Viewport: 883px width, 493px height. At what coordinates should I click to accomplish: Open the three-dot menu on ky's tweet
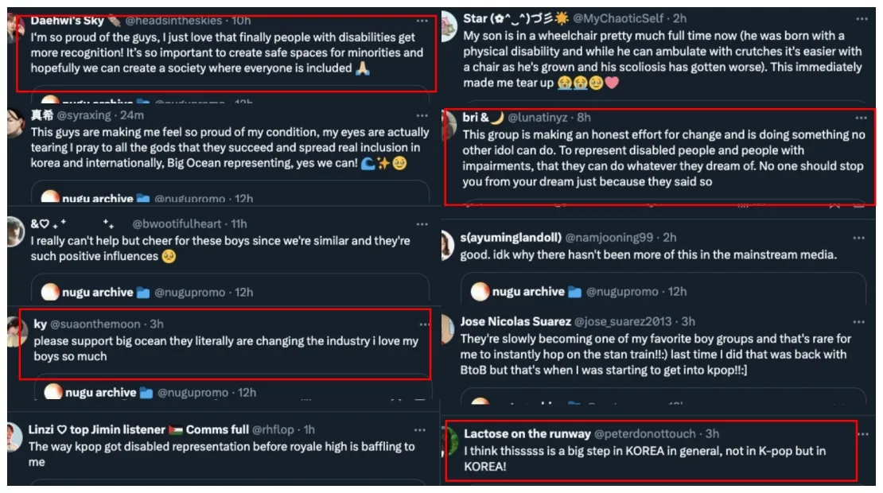click(423, 324)
